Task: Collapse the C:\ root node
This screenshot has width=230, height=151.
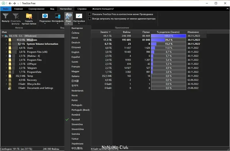Action: coord(3,36)
